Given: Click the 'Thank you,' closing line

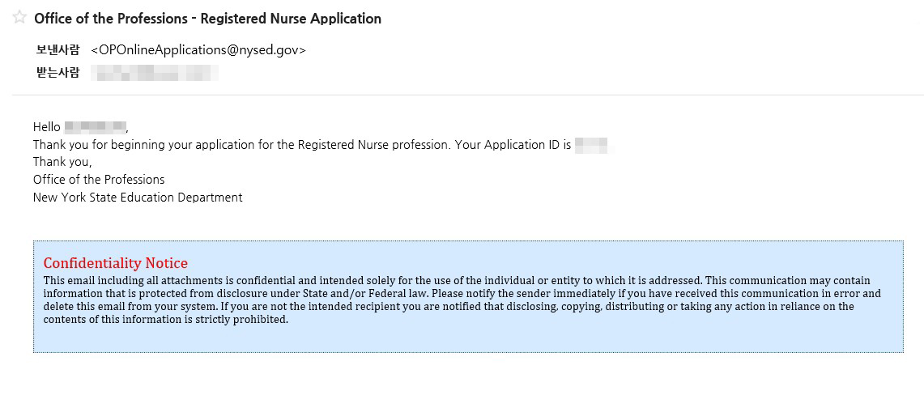Looking at the screenshot, I should coord(62,162).
